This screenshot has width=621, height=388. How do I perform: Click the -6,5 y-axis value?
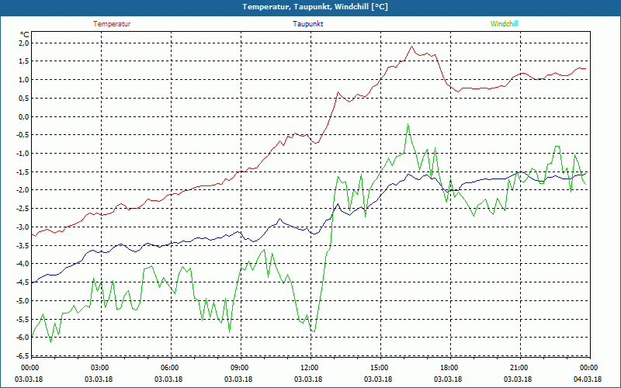(23, 355)
